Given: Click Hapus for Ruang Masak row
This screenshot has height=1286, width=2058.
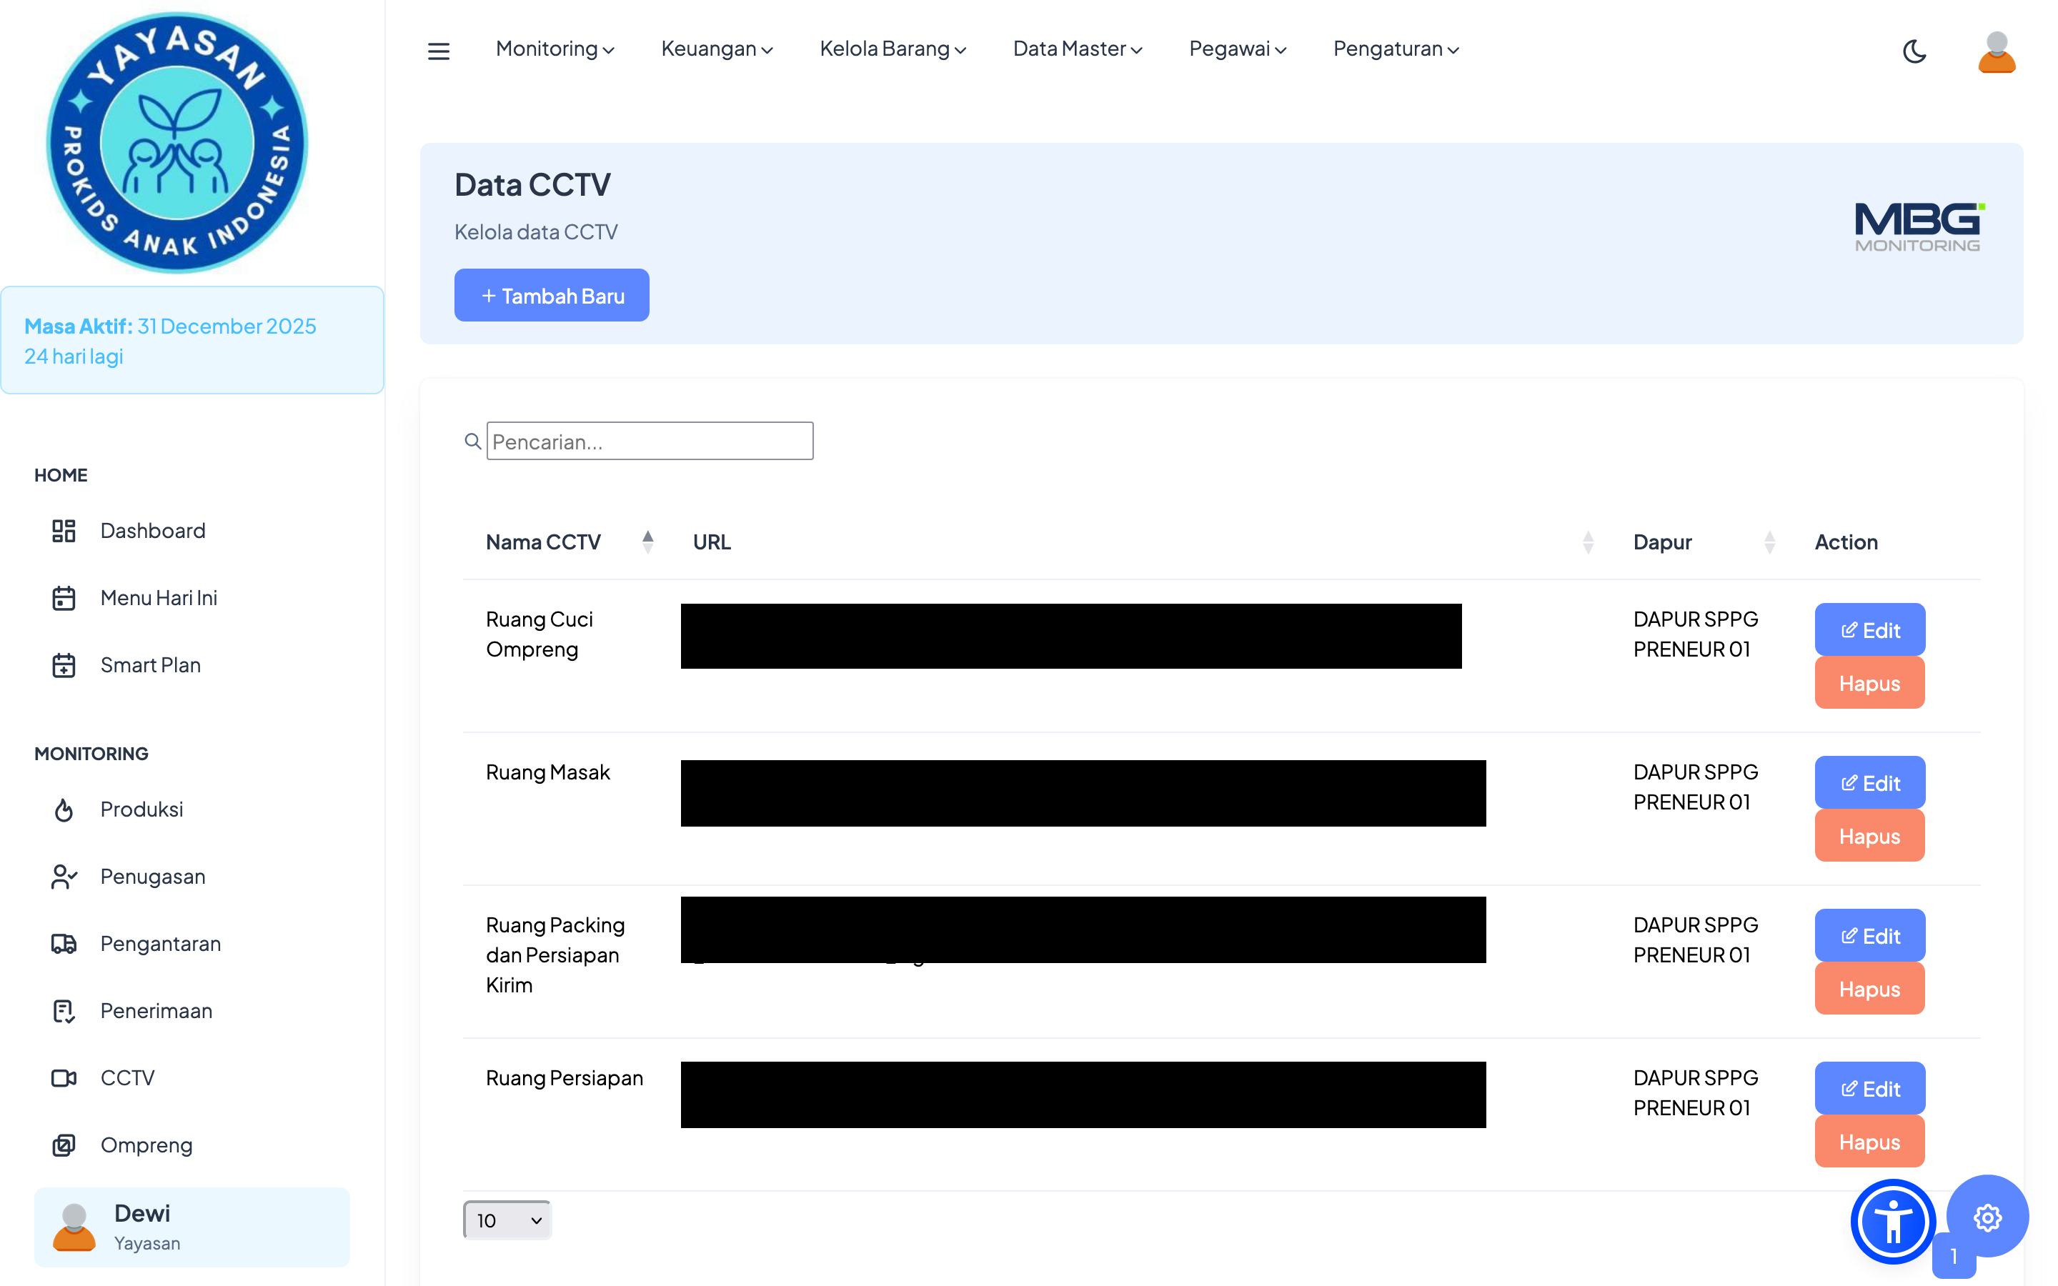Looking at the screenshot, I should click(1869, 836).
